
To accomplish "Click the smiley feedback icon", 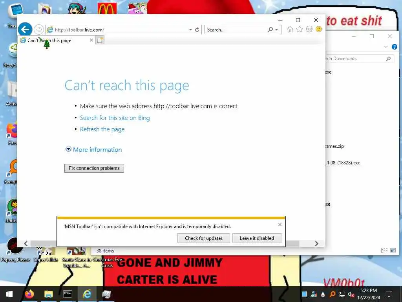I will click(x=319, y=29).
